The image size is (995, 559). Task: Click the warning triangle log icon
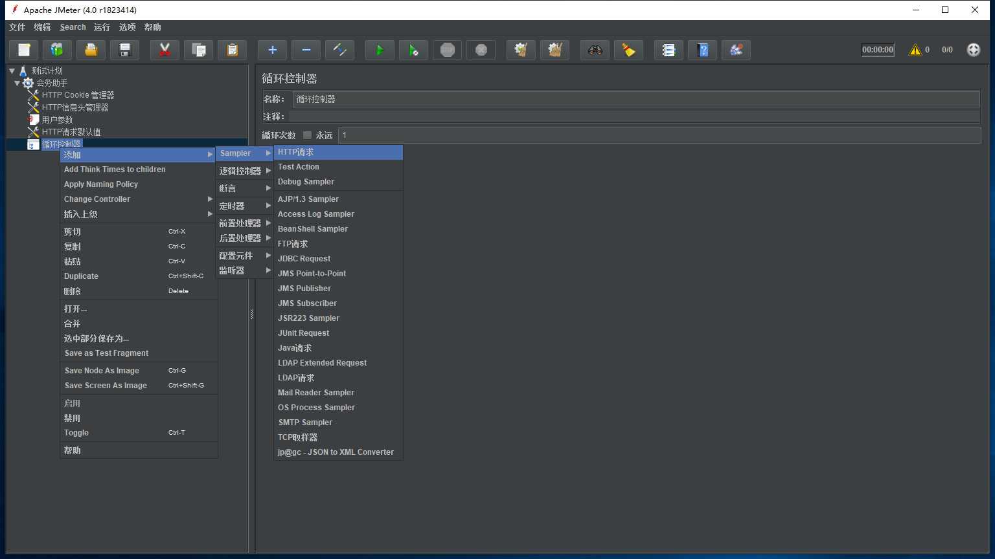tap(915, 50)
